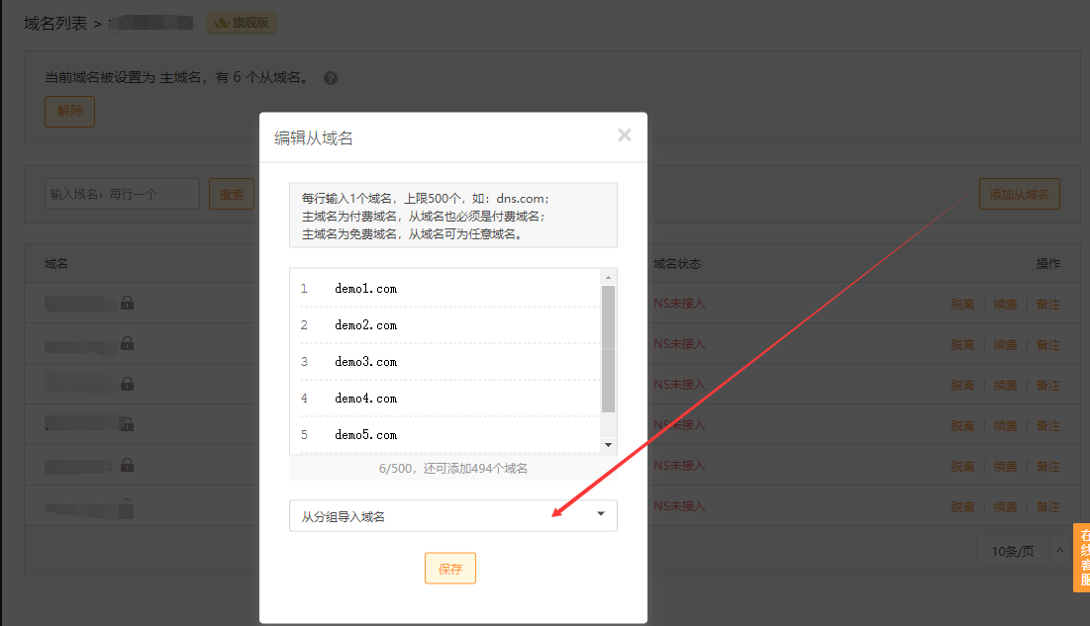Image resolution: width=1090 pixels, height=626 pixels.
Task: Close the 编辑从域名 dialog
Action: click(624, 135)
